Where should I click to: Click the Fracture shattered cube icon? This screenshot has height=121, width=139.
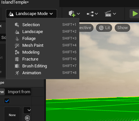[x=17, y=59]
